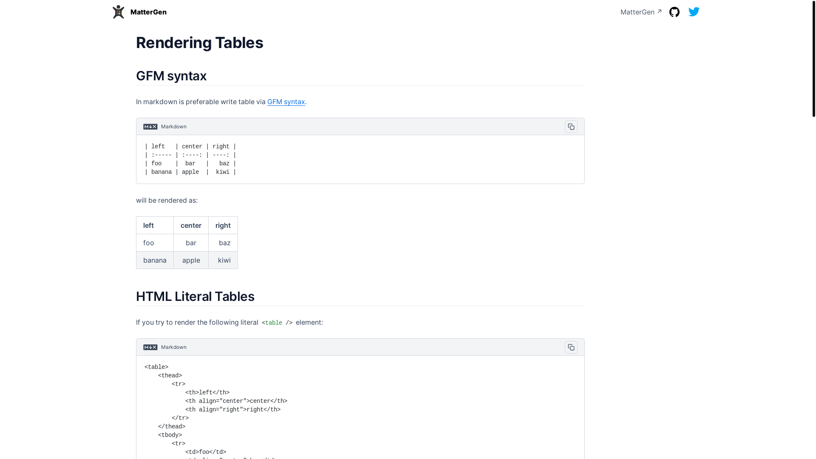Click the 'left' table header cell
The height and width of the screenshot is (459, 816).
(x=155, y=225)
